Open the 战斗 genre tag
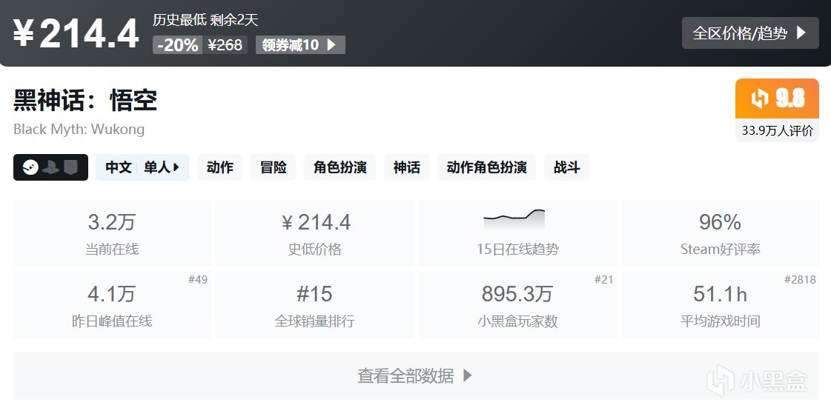 (x=566, y=168)
